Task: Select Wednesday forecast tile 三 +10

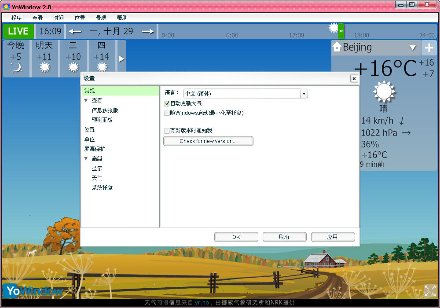Action: [73, 58]
